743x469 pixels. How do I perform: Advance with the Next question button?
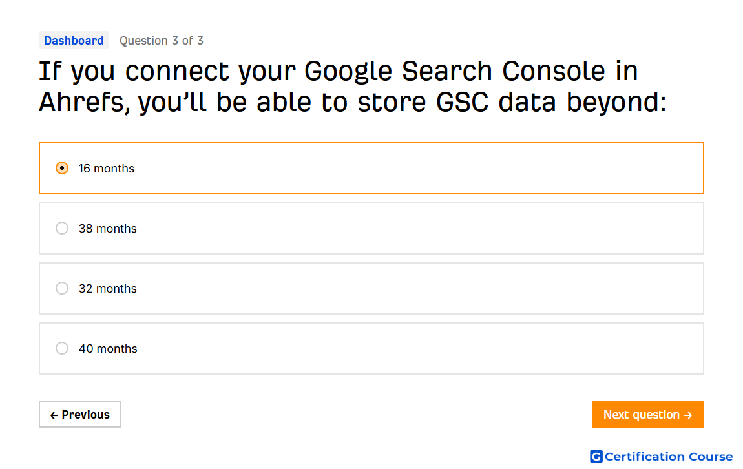pyautogui.click(x=648, y=415)
